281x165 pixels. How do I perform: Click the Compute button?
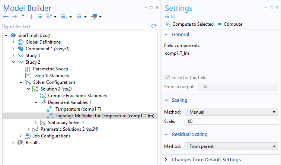[230, 24]
